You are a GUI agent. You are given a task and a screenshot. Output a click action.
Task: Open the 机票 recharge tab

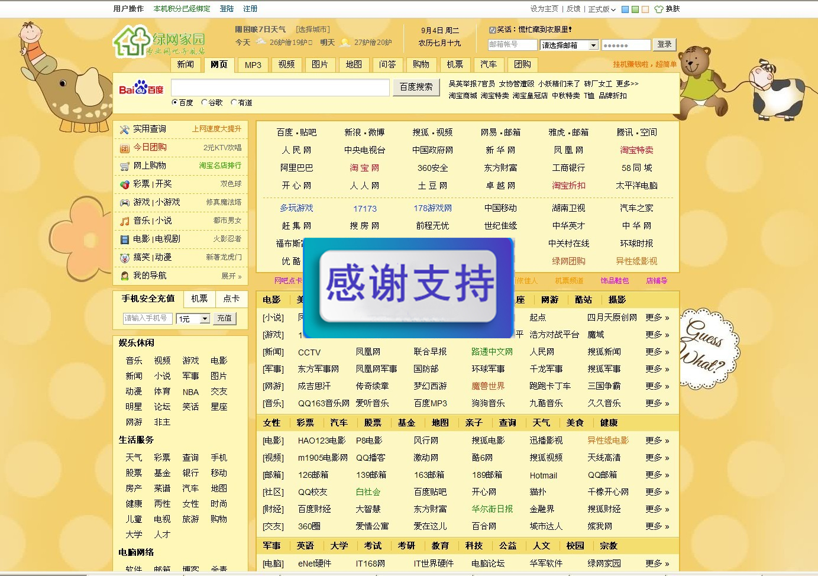199,299
